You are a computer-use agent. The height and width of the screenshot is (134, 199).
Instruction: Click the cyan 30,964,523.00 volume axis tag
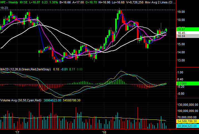188,126
